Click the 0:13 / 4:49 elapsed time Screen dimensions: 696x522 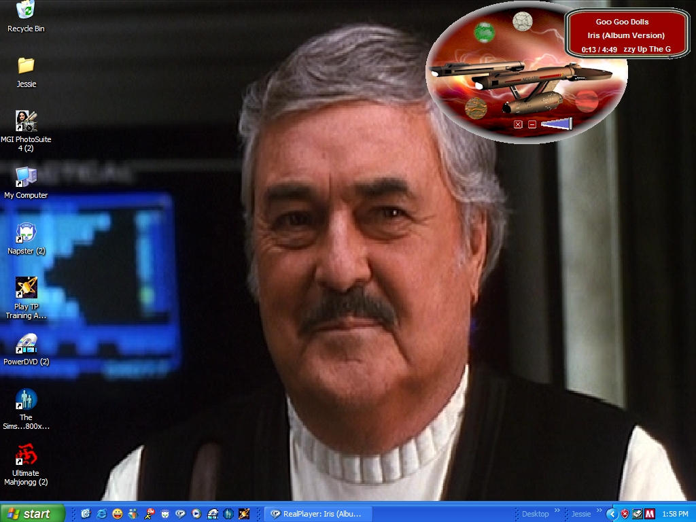click(599, 50)
